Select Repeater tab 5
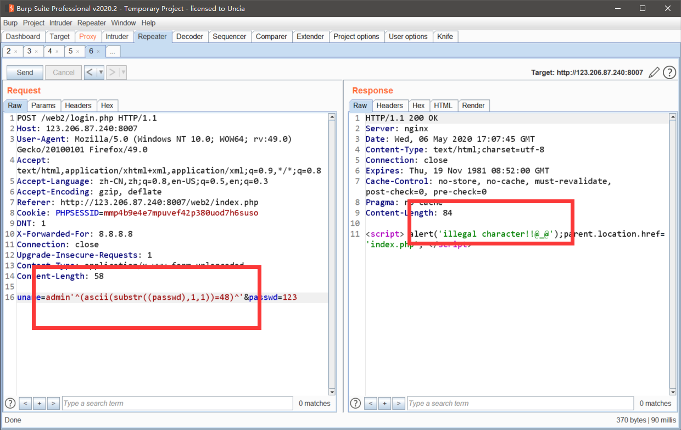 [71, 51]
